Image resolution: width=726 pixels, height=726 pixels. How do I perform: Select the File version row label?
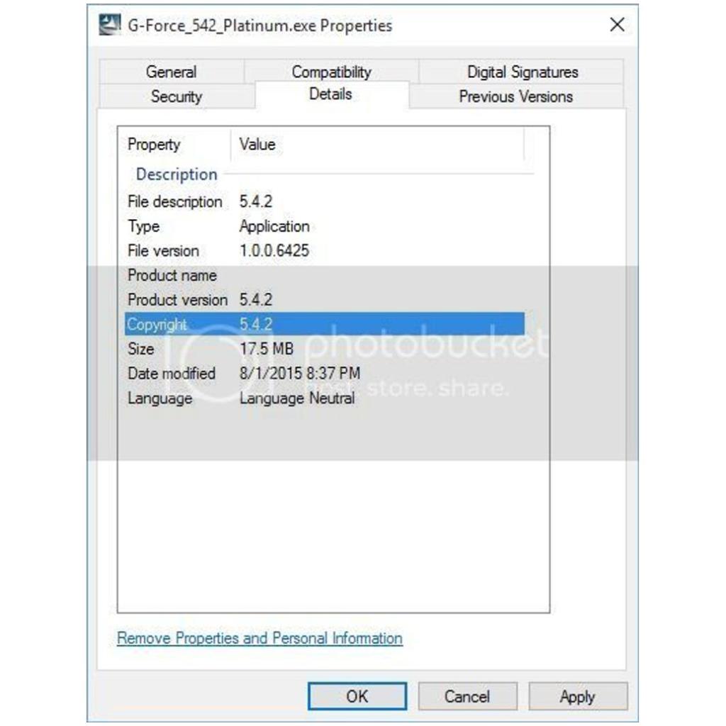pos(164,251)
